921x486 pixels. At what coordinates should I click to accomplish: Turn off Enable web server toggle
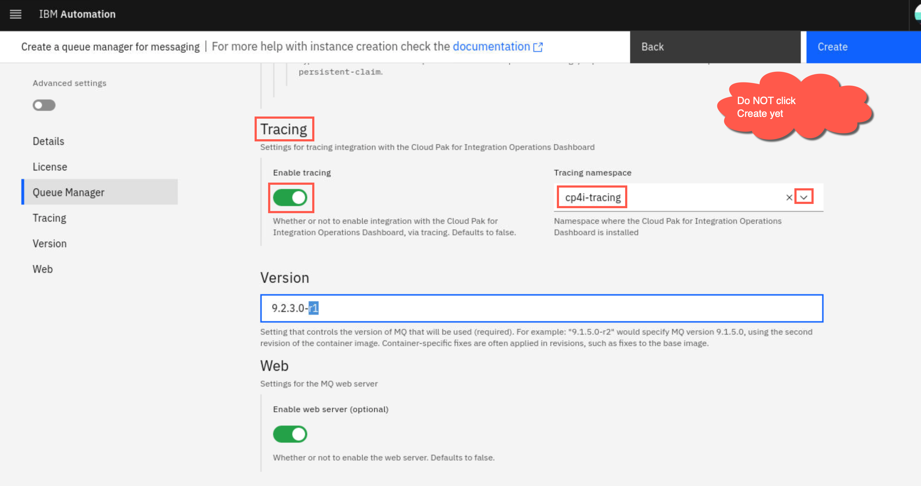[x=290, y=434]
